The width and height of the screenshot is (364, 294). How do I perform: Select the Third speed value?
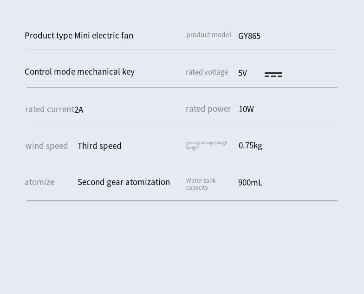click(99, 146)
